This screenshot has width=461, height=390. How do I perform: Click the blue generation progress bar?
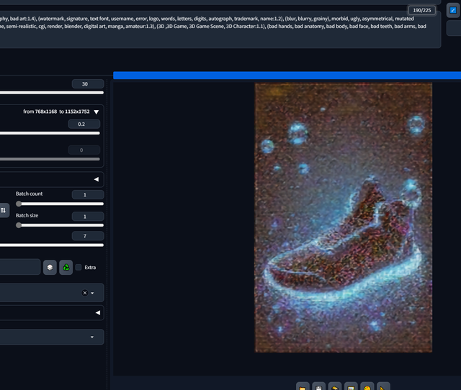287,76
